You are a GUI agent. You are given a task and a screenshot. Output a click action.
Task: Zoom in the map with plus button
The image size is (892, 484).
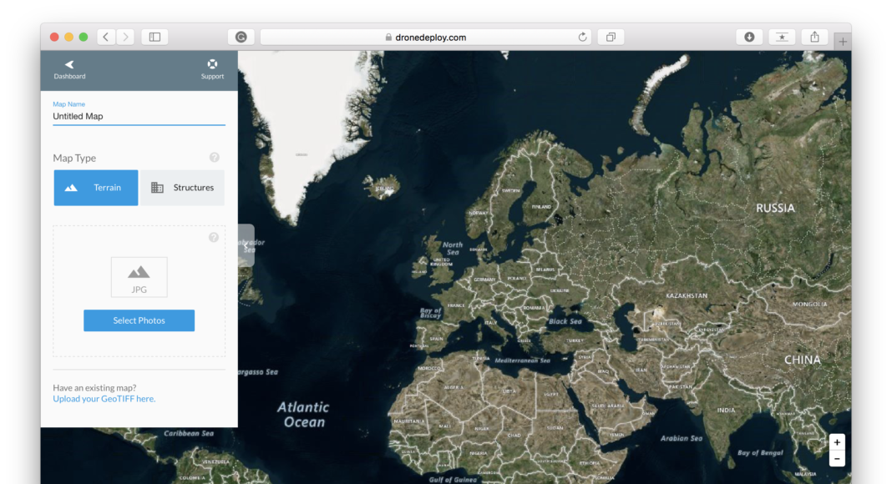point(837,442)
